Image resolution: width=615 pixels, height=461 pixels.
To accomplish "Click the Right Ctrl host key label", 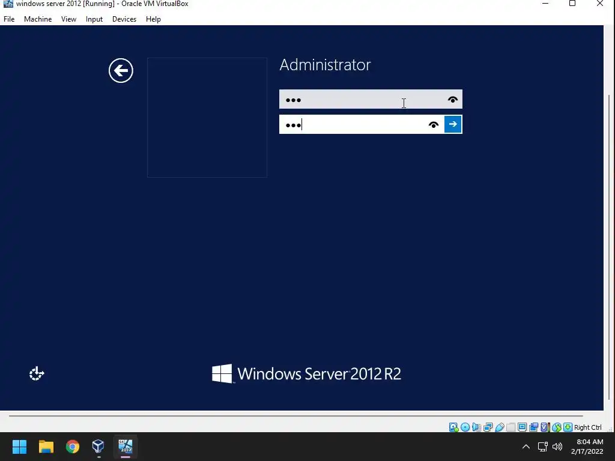I will tap(587, 427).
